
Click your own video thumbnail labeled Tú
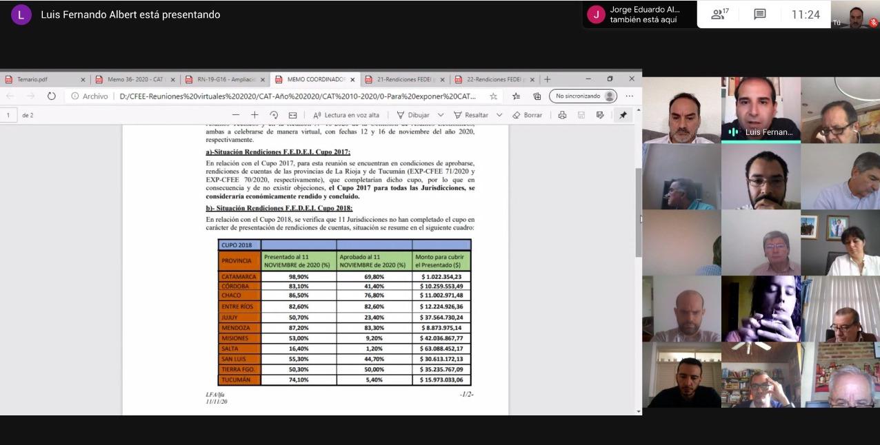pos(855,14)
